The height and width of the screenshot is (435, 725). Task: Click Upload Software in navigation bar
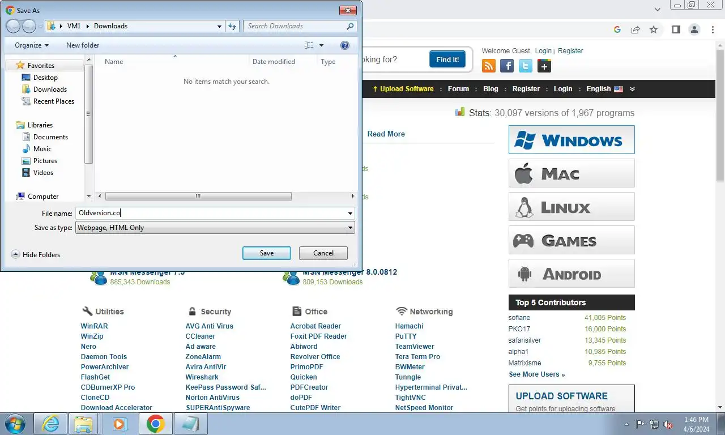tap(403, 89)
